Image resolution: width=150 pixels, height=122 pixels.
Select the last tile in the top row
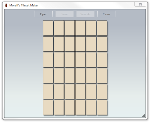pos(102,28)
